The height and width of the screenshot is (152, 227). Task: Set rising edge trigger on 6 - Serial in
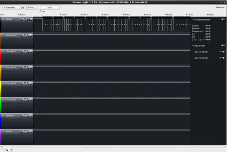coord(21,116)
